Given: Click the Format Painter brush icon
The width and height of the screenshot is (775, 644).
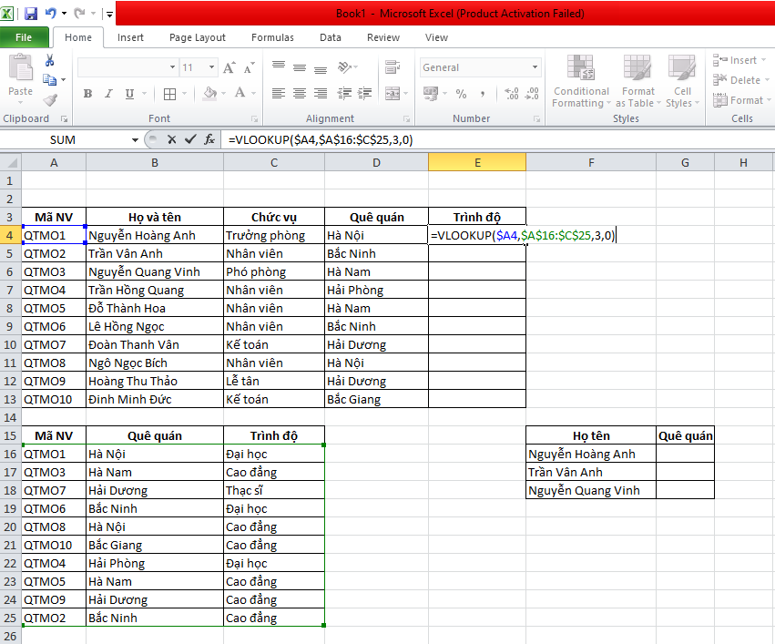Looking at the screenshot, I should (x=50, y=100).
